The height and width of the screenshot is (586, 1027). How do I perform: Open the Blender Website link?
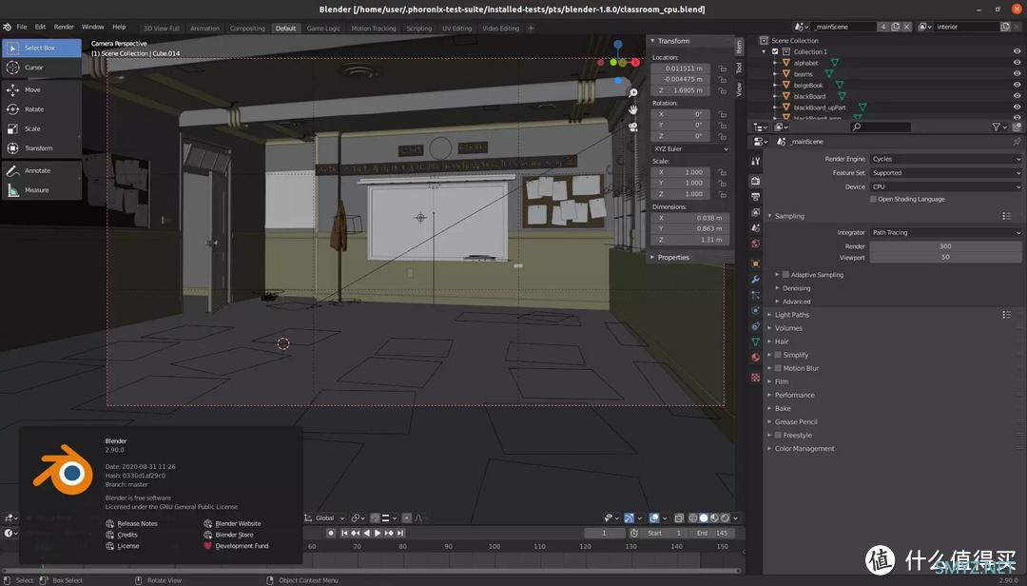tap(238, 524)
